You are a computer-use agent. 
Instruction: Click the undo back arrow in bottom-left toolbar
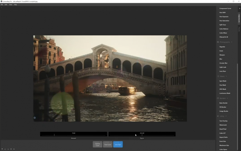5,149
